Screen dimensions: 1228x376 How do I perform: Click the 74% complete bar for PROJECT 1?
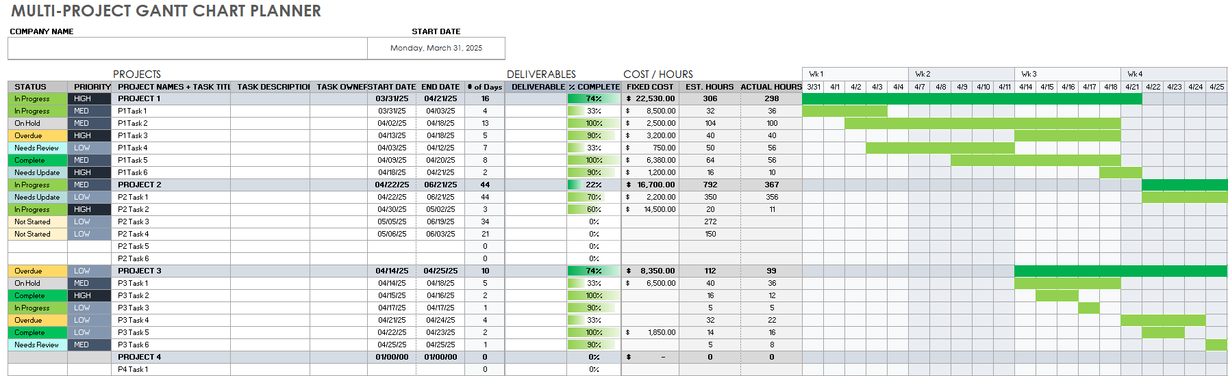593,98
